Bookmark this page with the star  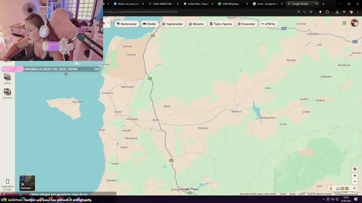[311, 12]
